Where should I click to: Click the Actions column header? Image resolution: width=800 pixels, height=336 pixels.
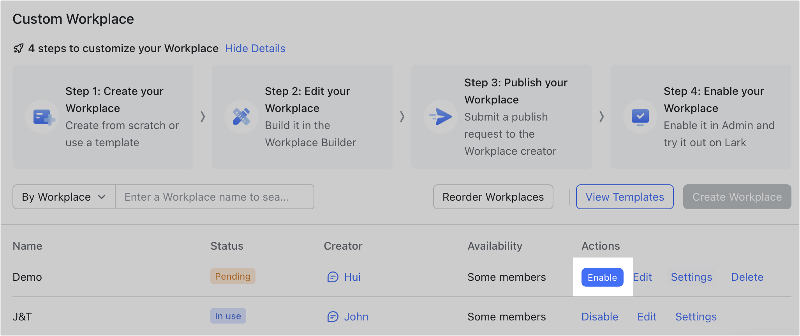(601, 246)
